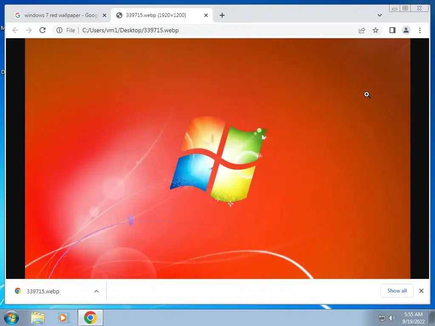
Task: Open Chrome three-dot menu
Action: click(x=420, y=30)
